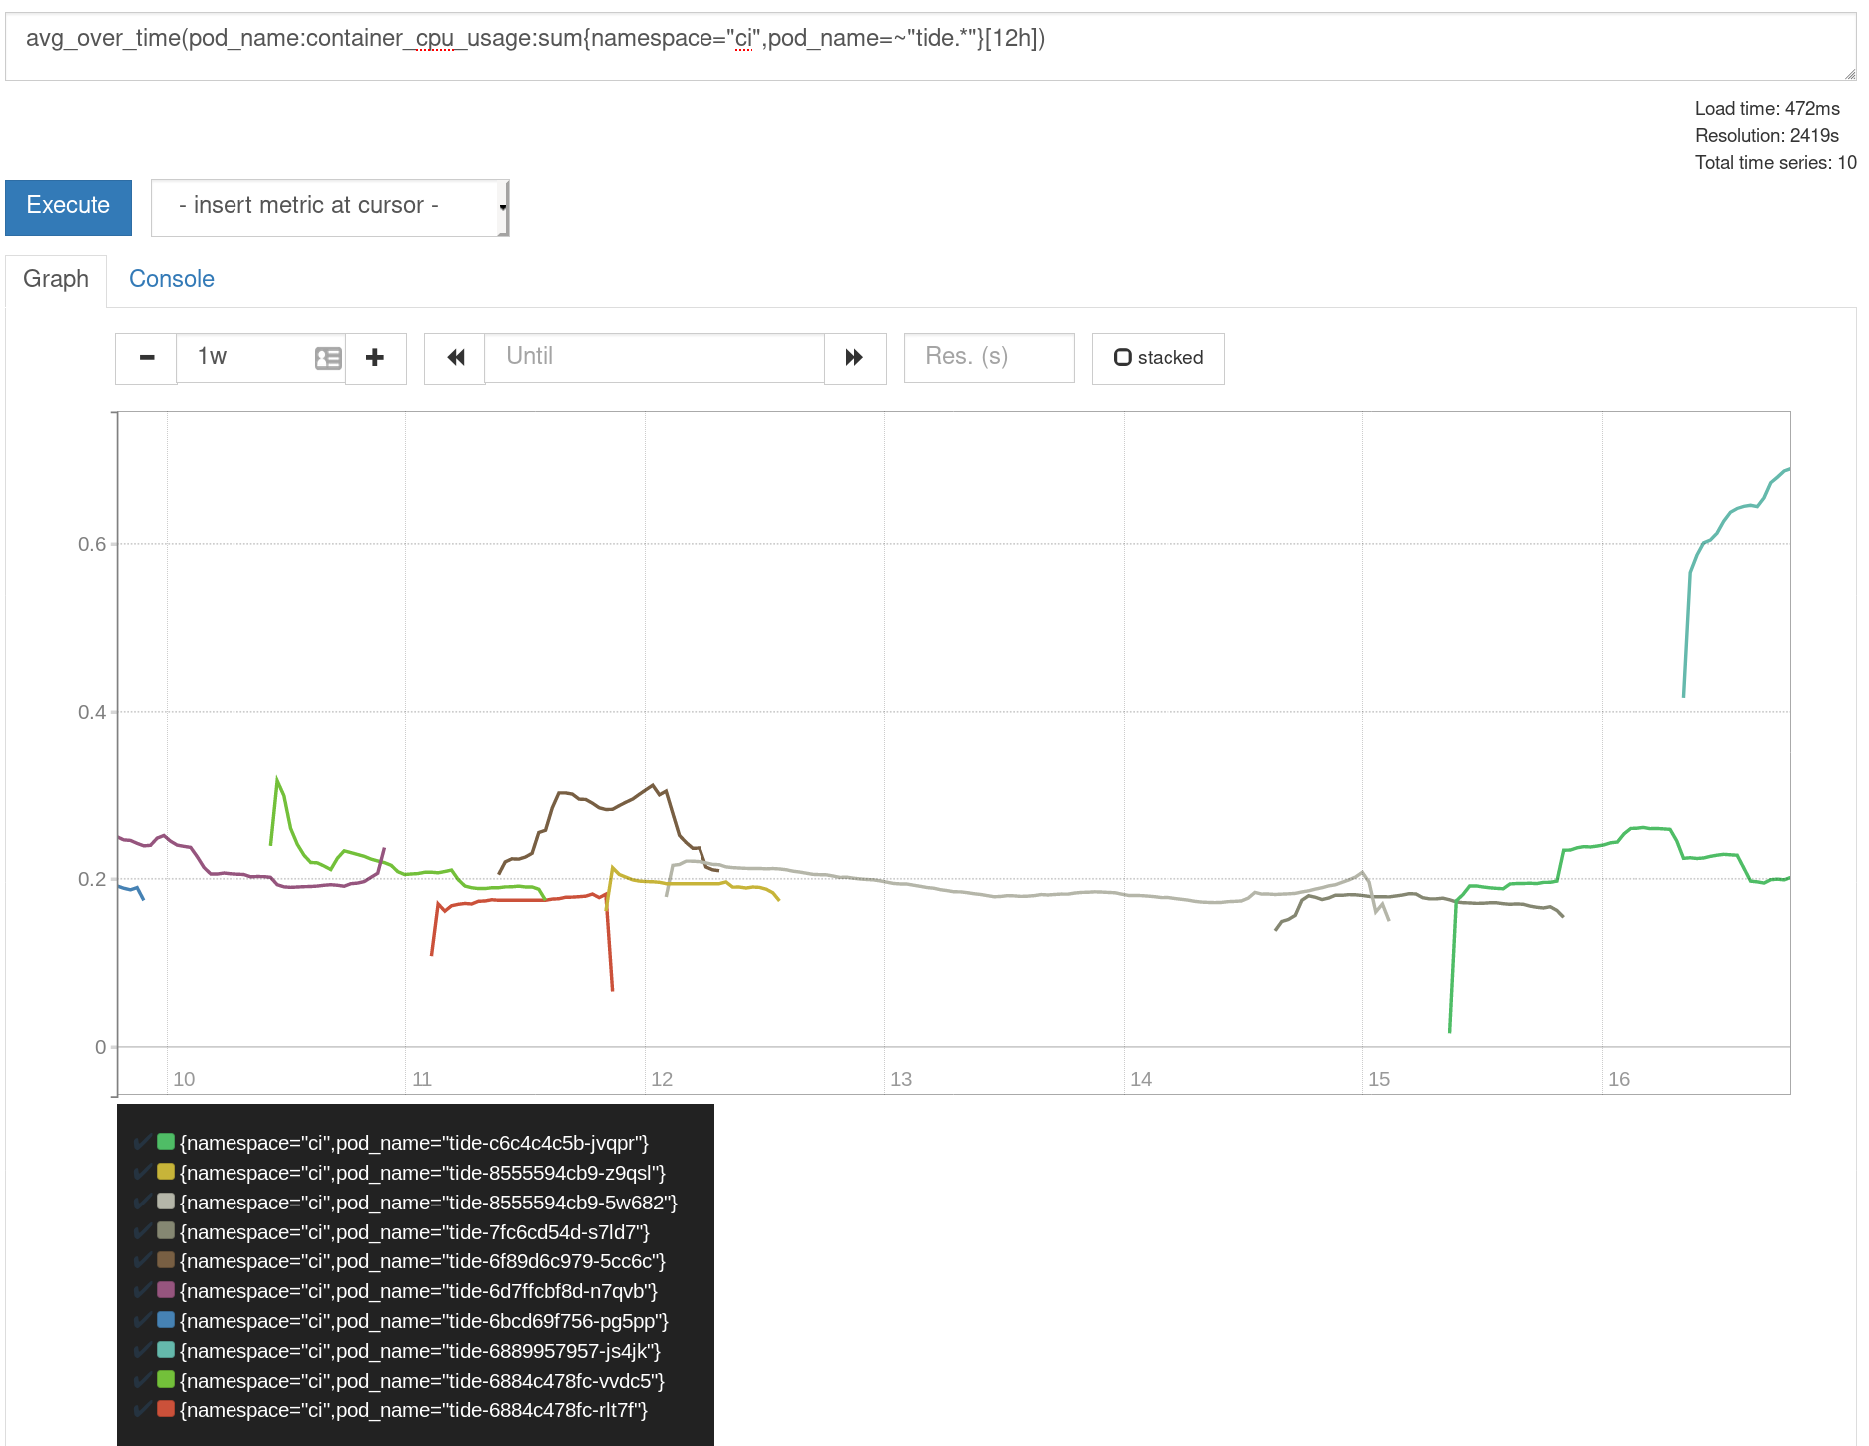
Task: Click red swatch for tide-6884c478fc-rlt7f
Action: [166, 1409]
